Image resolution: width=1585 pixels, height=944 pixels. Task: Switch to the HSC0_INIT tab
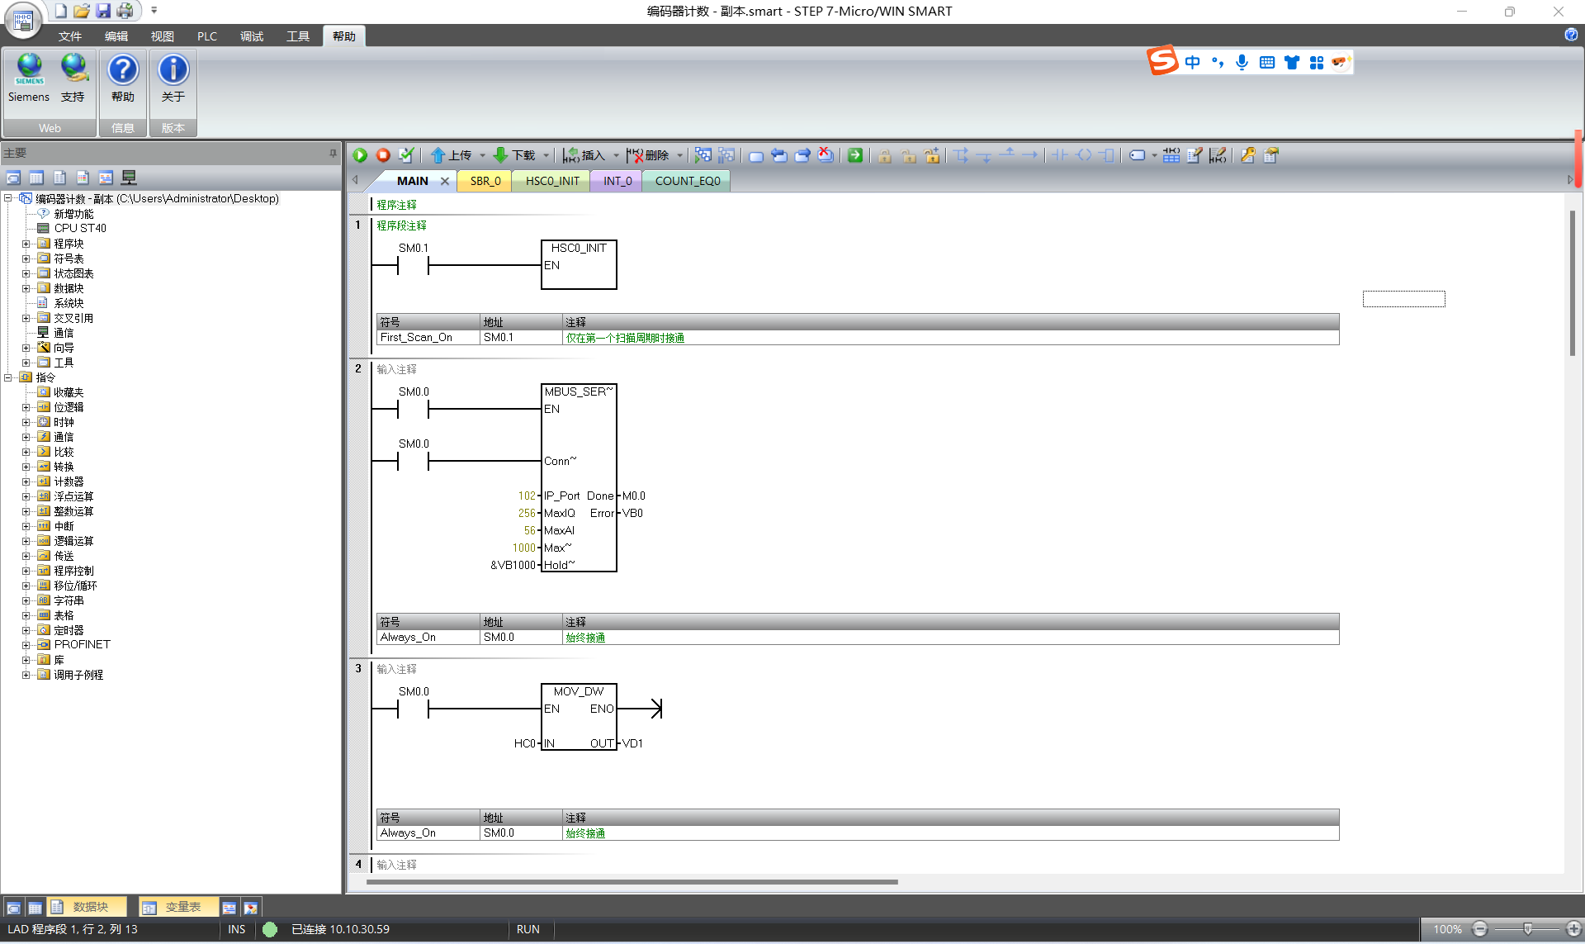[552, 181]
